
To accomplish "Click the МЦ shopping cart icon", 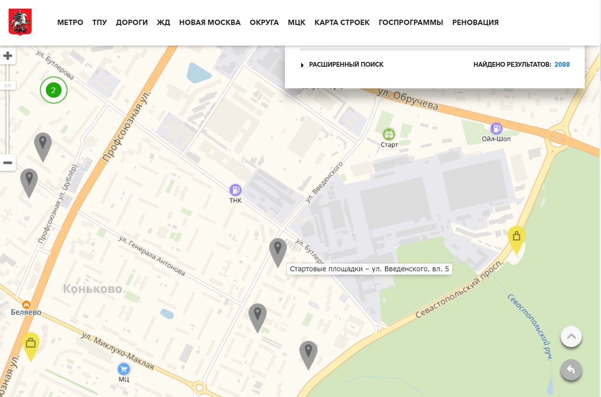I will tap(124, 369).
